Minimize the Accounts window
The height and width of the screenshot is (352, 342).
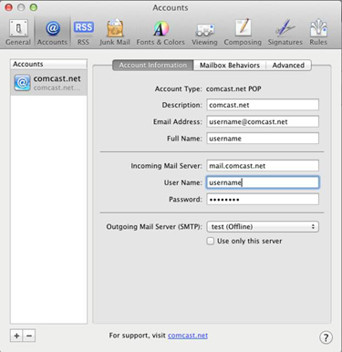click(21, 7)
